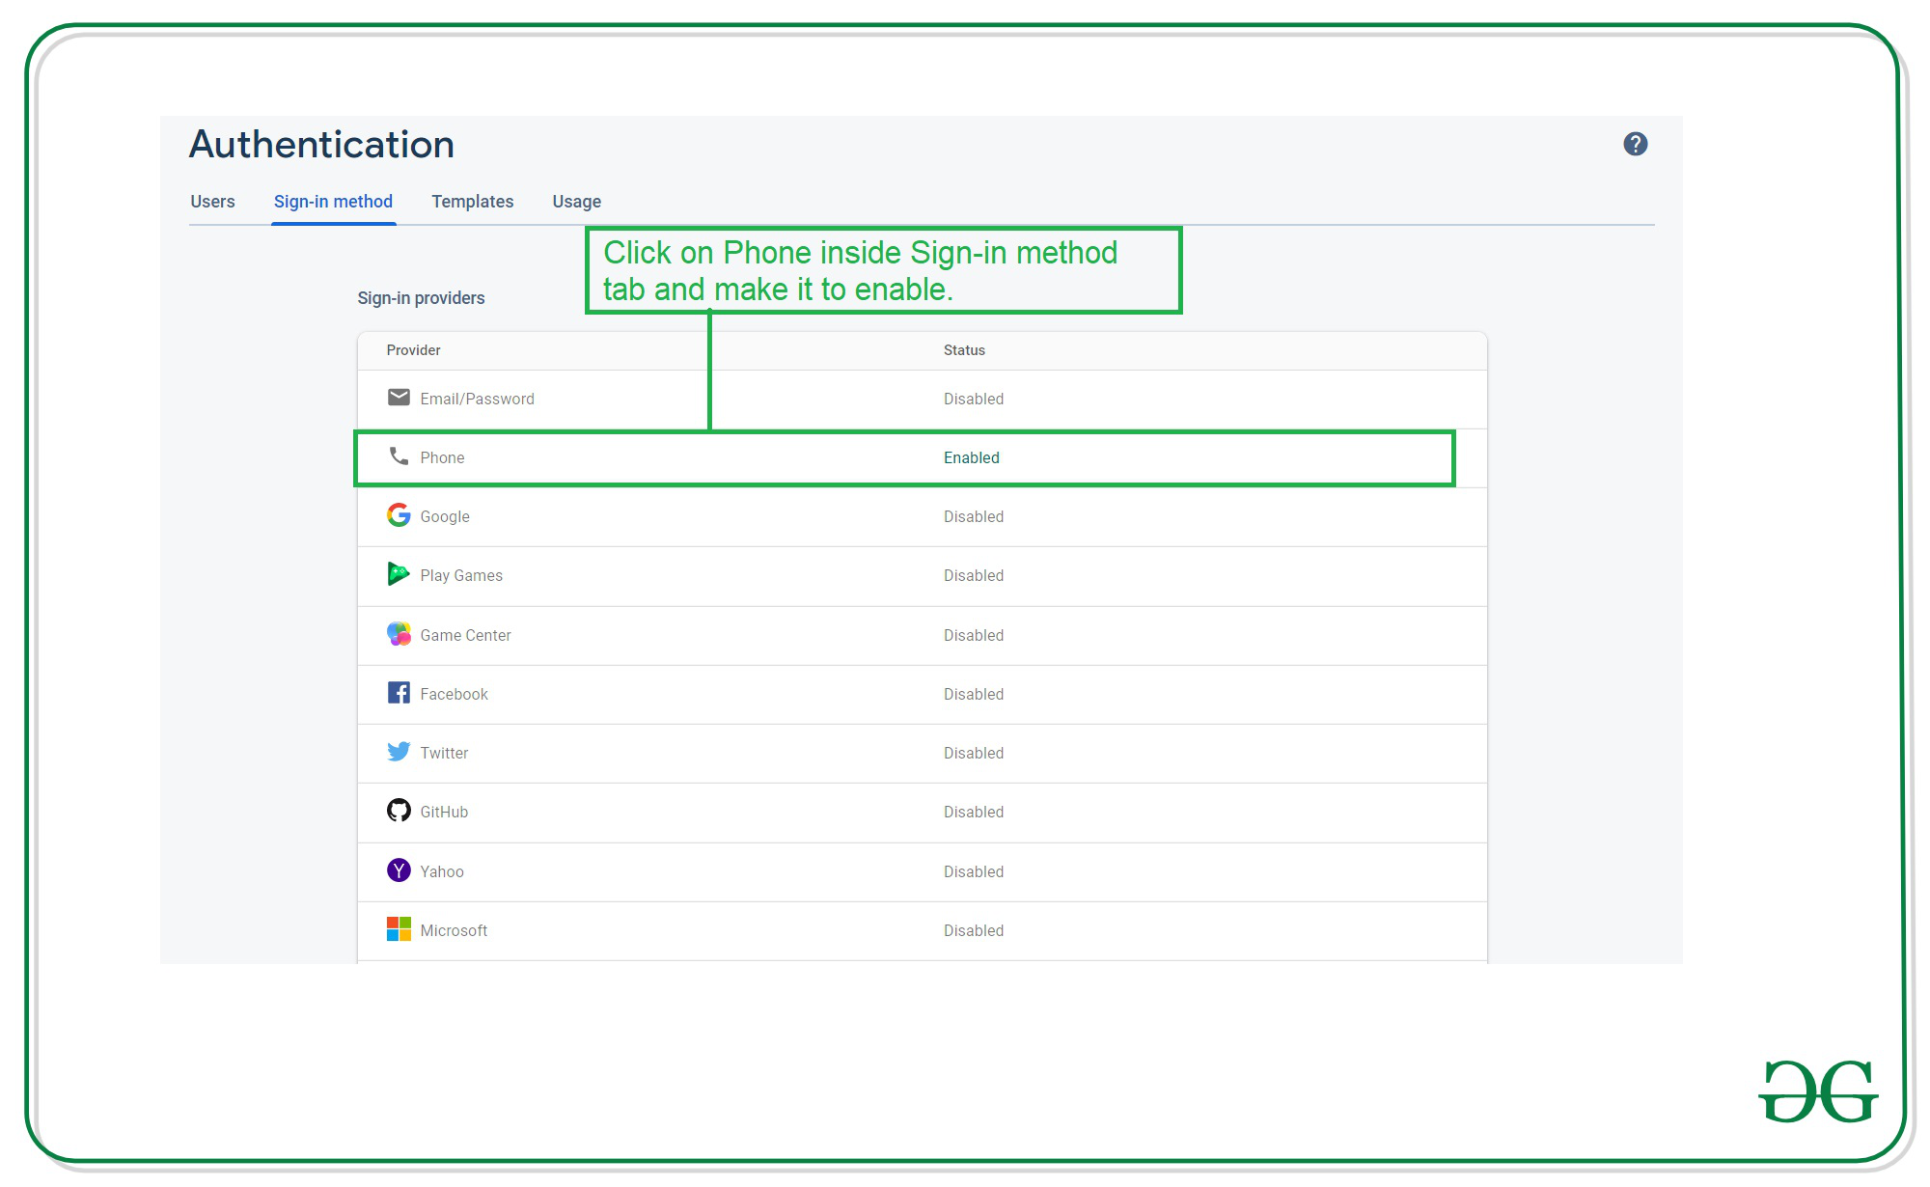
Task: Click the Twitter bird icon
Action: 399,752
